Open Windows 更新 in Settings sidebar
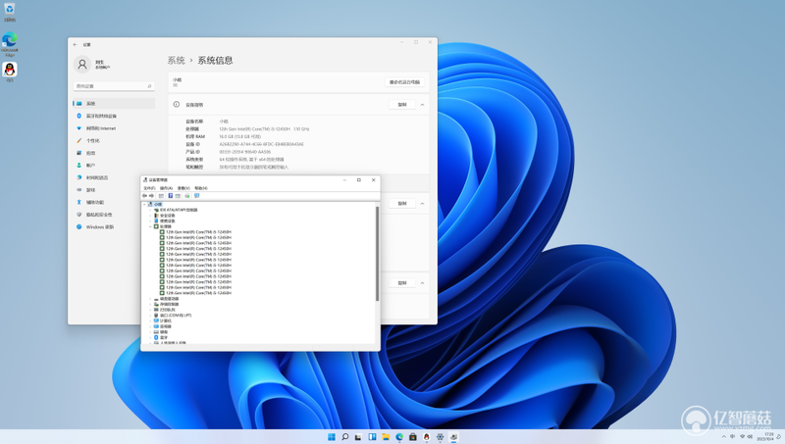 [x=114, y=227]
